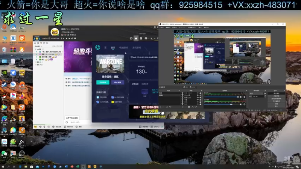Open the list icon beside YY home icon
This screenshot has height=169, width=301.
141,39
